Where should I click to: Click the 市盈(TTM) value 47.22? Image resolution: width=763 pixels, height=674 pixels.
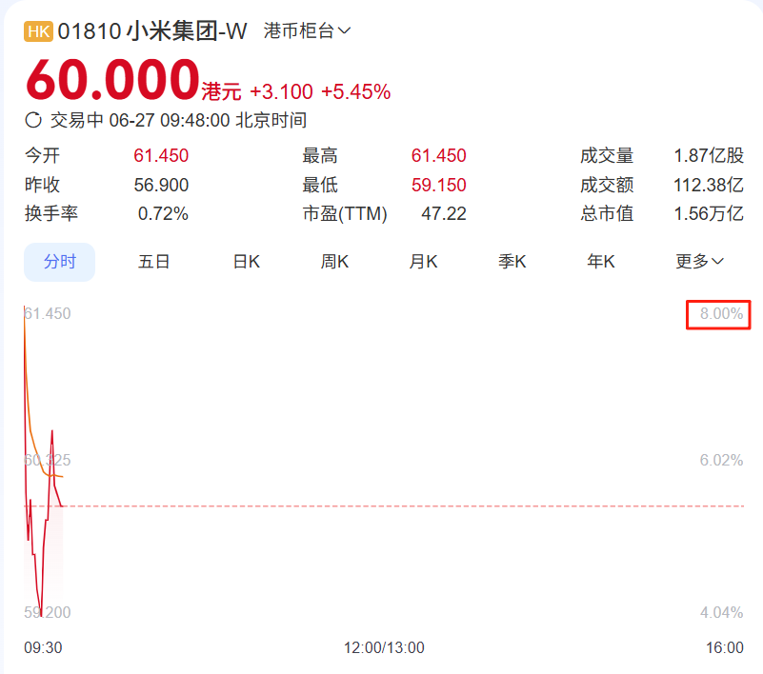444,213
